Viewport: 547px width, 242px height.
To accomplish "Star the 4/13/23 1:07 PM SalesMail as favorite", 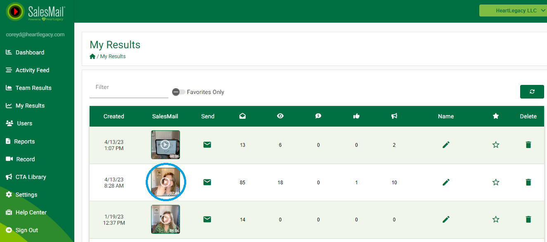I will pos(496,145).
